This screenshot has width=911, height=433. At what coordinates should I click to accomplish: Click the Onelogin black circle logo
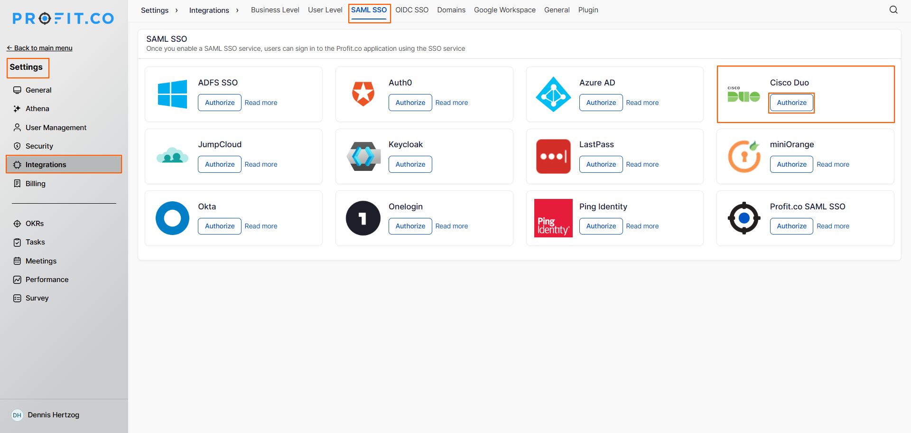[x=363, y=218]
